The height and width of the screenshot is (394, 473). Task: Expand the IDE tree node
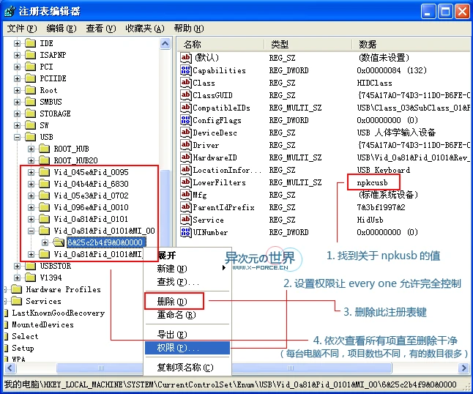[17, 43]
